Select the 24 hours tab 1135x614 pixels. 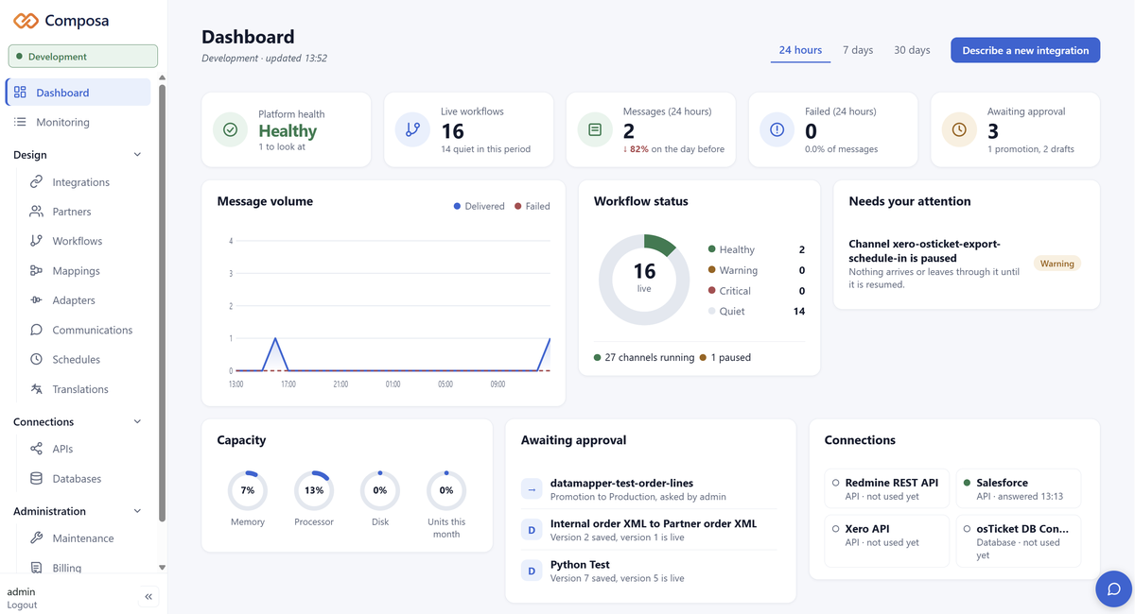point(800,50)
